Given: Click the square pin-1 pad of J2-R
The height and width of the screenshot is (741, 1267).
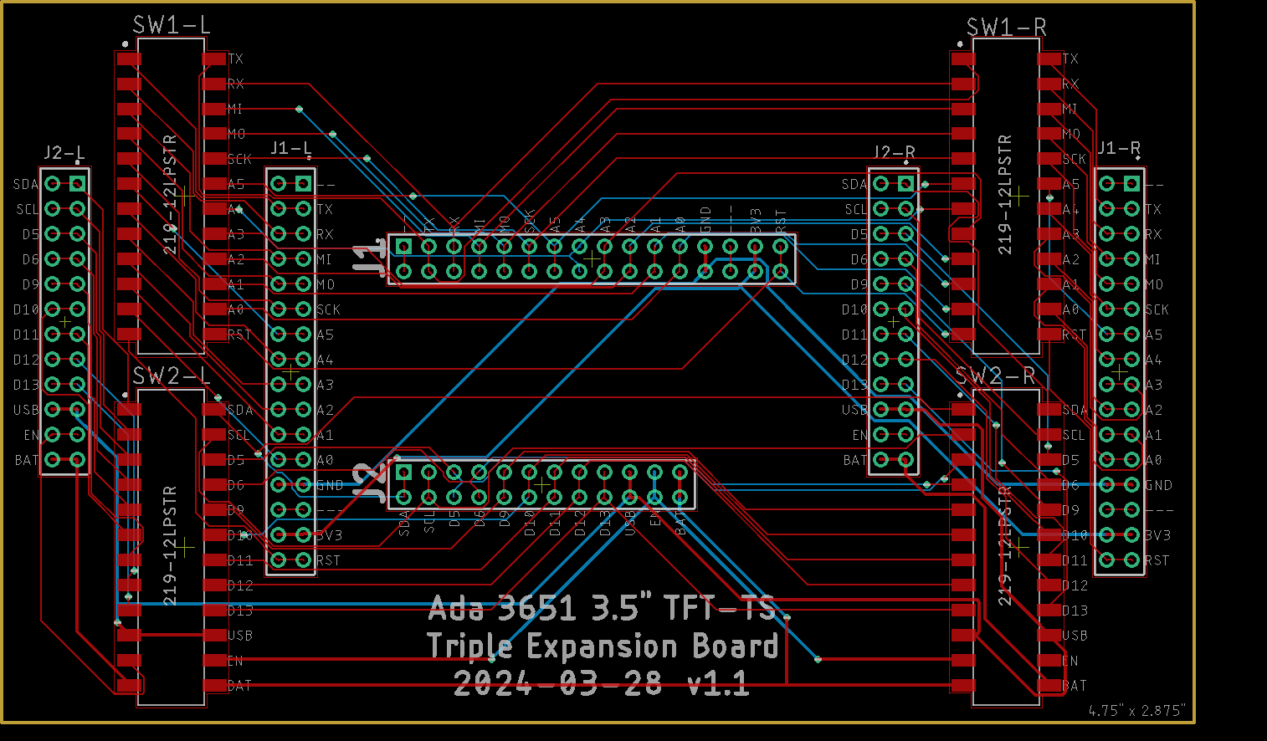Looking at the screenshot, I should (x=906, y=184).
